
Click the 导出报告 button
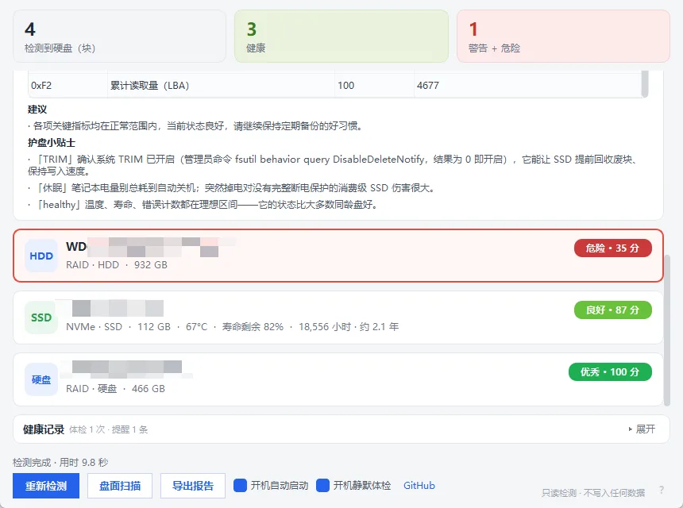tap(193, 486)
